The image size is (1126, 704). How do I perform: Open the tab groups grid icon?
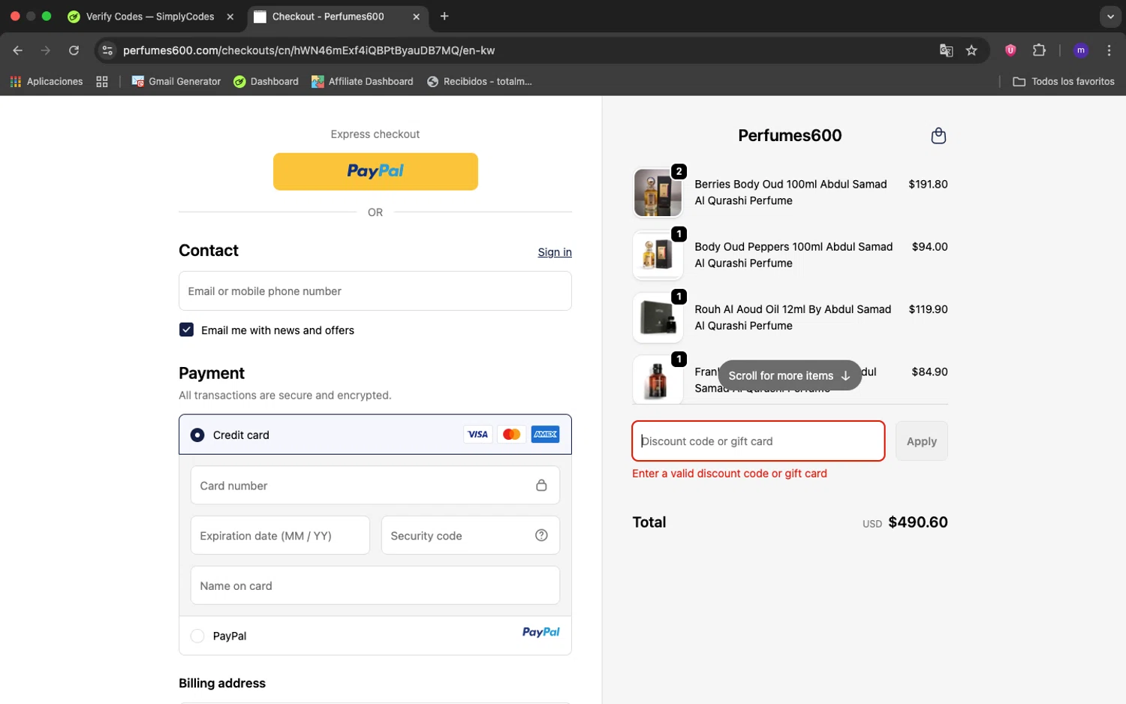(102, 81)
